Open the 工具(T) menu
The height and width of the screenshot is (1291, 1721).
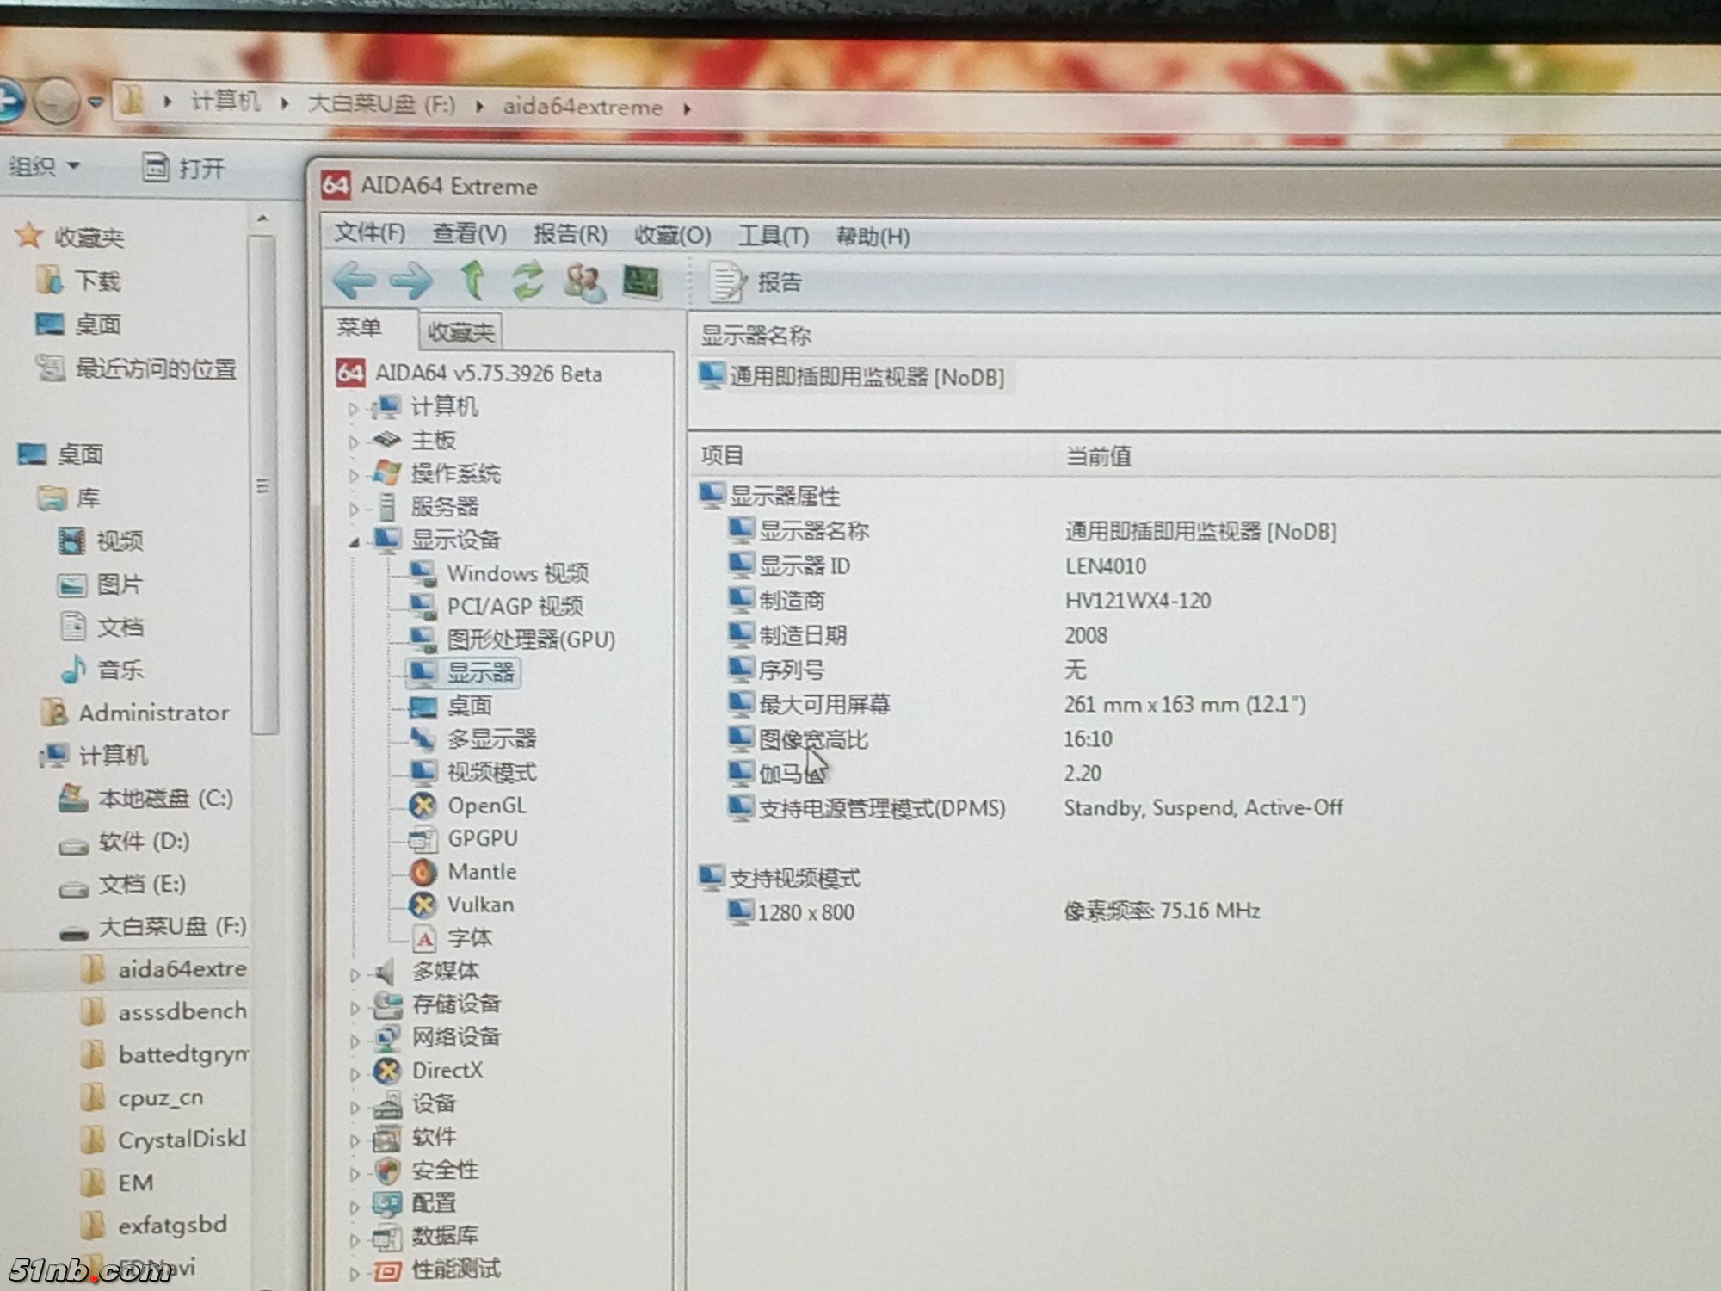point(773,236)
